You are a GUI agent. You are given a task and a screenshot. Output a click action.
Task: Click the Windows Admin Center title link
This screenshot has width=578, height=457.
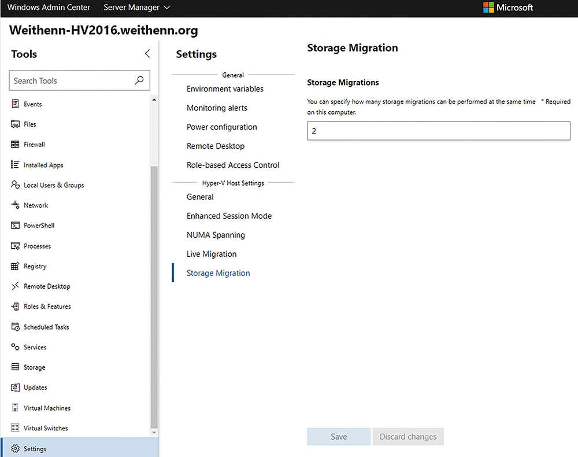(x=49, y=8)
